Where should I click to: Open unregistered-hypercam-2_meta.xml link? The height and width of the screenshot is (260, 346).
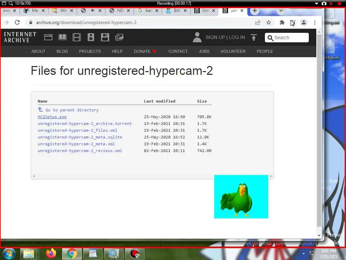point(76,144)
